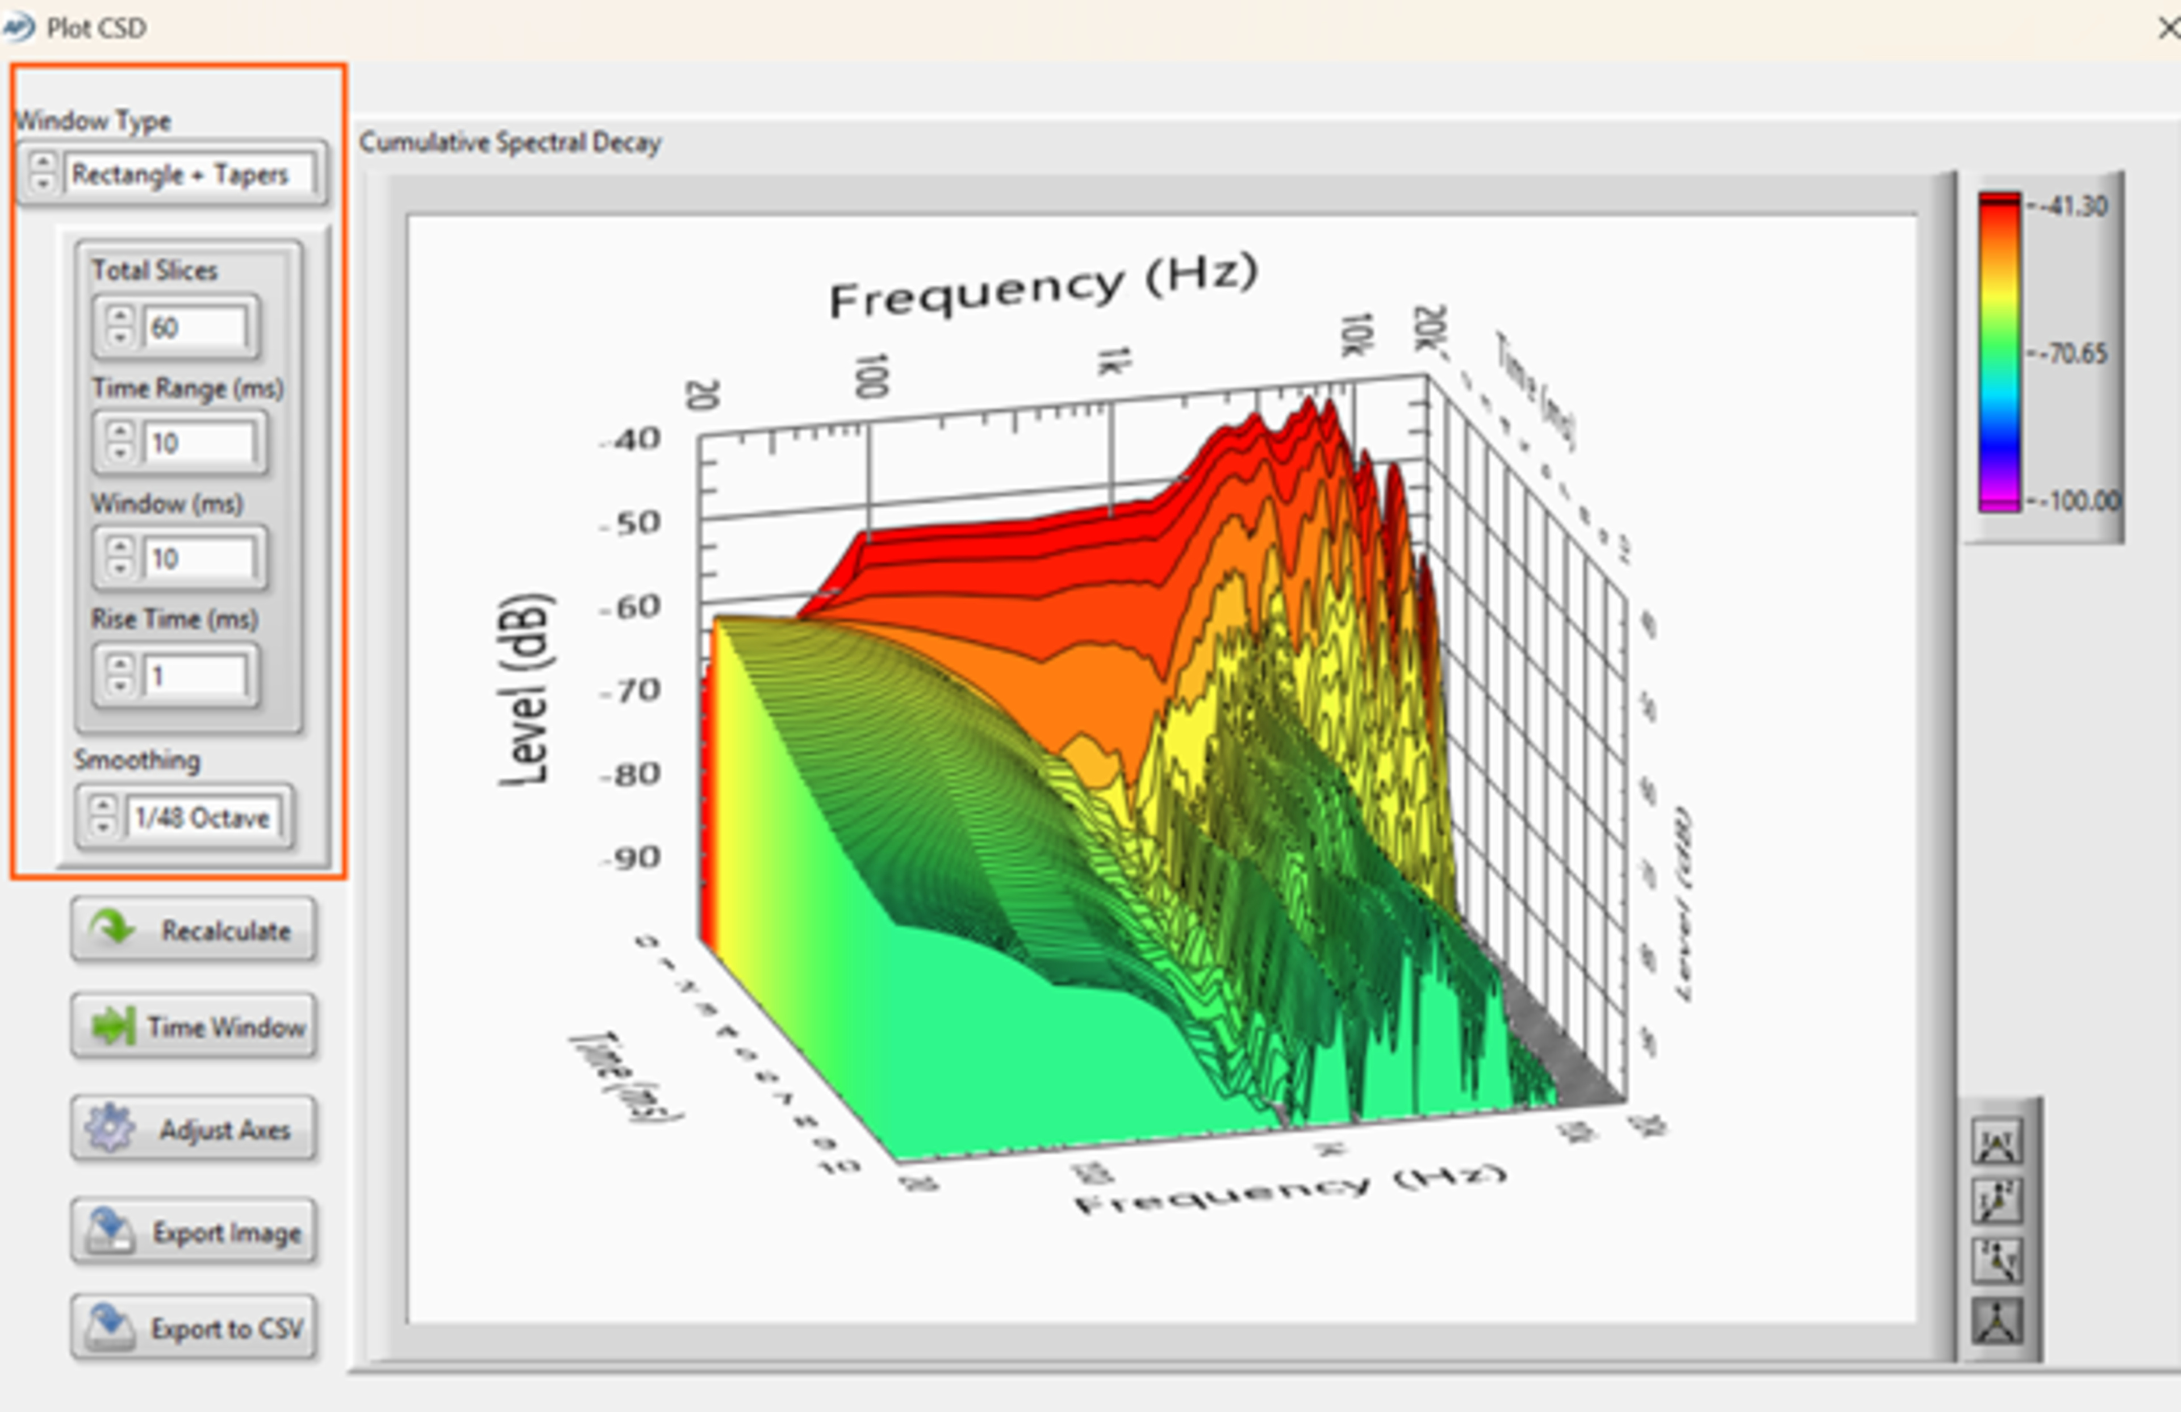Click the rainbow color scale ramp

[1999, 351]
